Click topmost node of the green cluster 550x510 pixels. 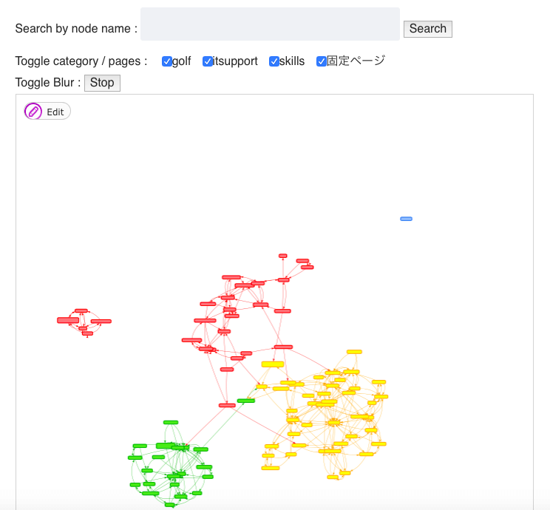[x=171, y=422]
